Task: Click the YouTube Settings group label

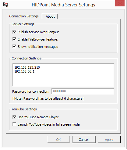Action: 24,109
